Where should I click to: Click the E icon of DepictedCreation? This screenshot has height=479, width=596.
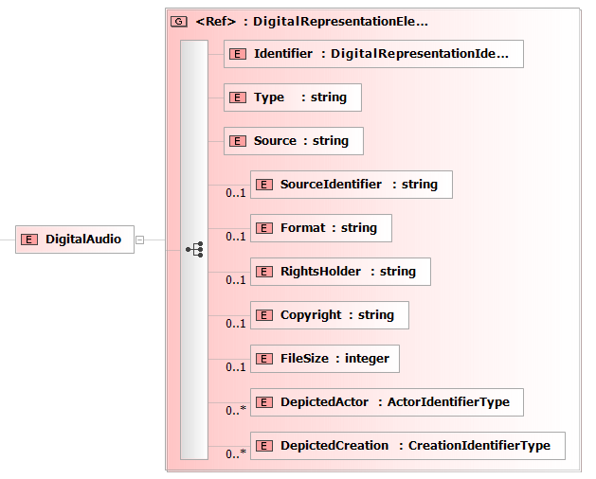coord(264,446)
